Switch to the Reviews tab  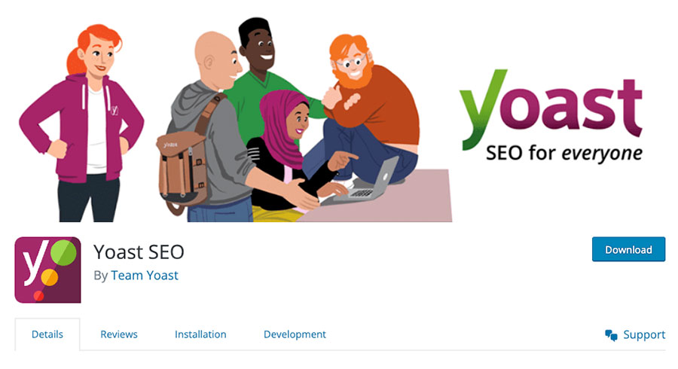(119, 334)
